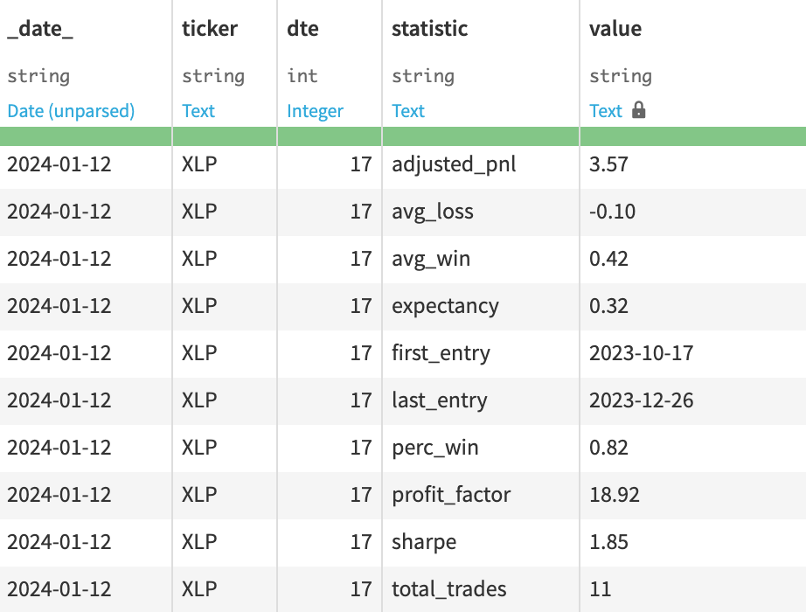
Task: Click the Text meaning under statistic column
Action: [408, 111]
